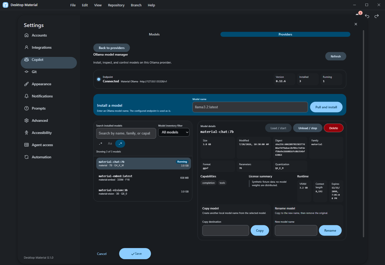Screen dimensions: 385x265
Task: Click the undo arrow icon
Action: coord(367,16)
